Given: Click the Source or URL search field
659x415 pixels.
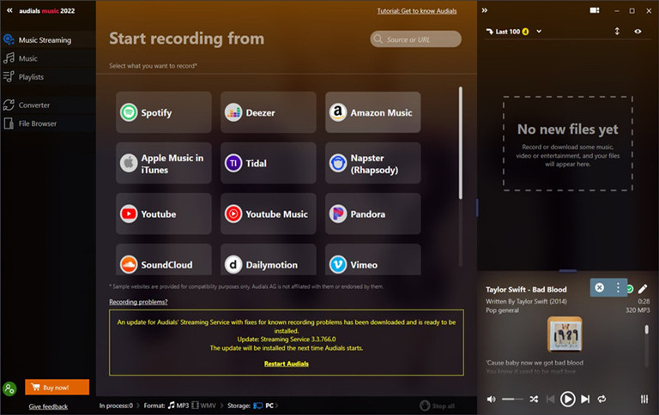Looking at the screenshot, I should click(x=415, y=39).
